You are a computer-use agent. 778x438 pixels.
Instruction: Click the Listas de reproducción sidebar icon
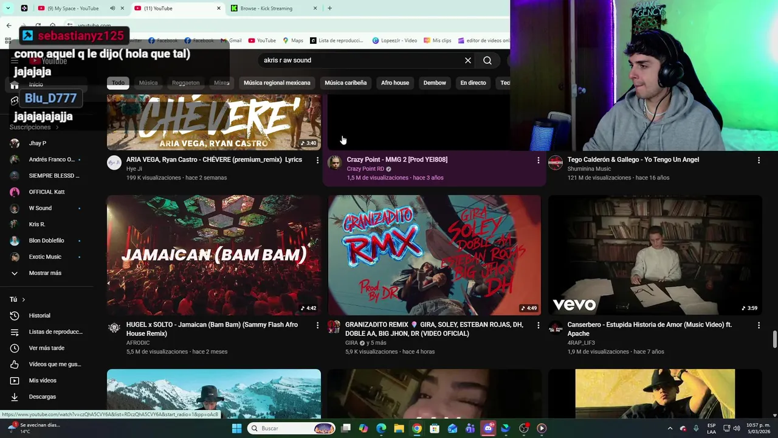click(x=15, y=332)
